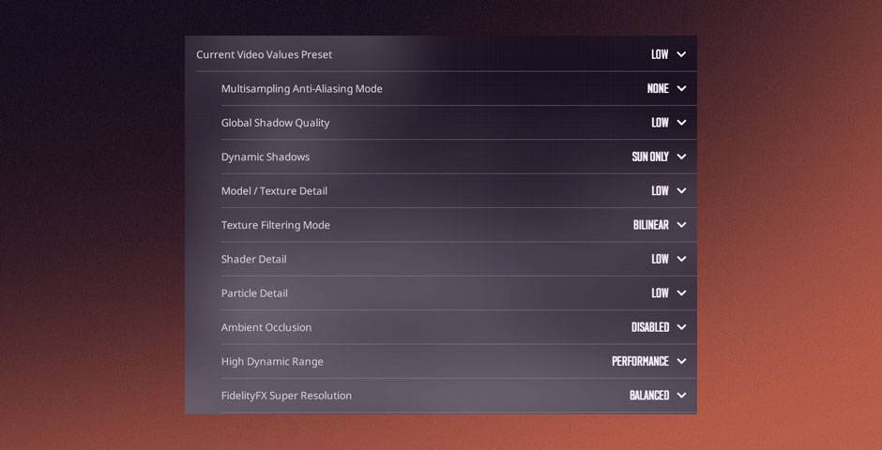Open the Current Video Values Preset dropdown

(x=681, y=54)
